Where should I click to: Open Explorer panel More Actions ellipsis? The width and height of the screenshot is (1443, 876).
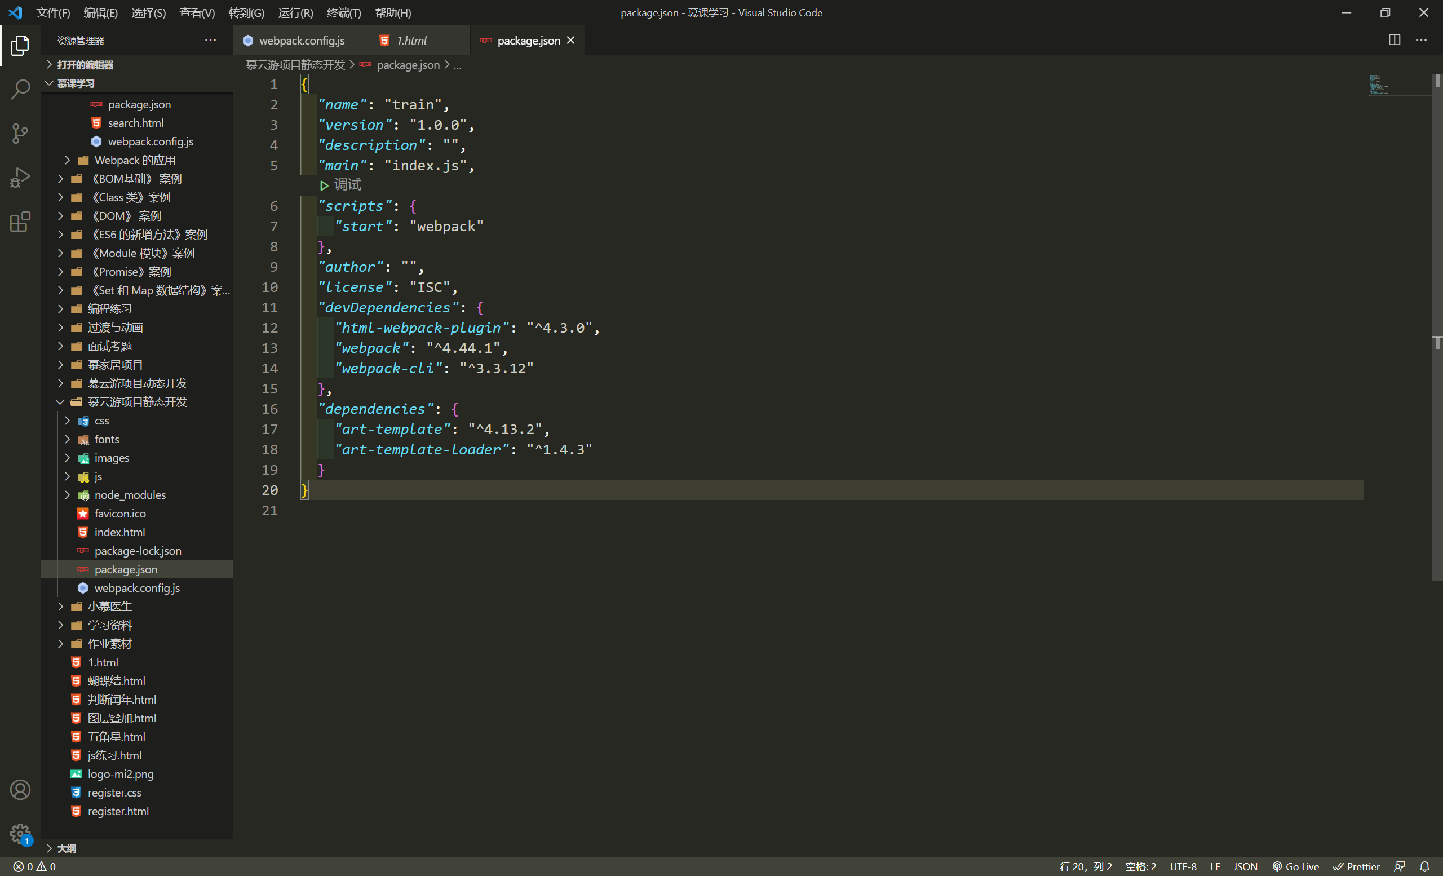[210, 40]
